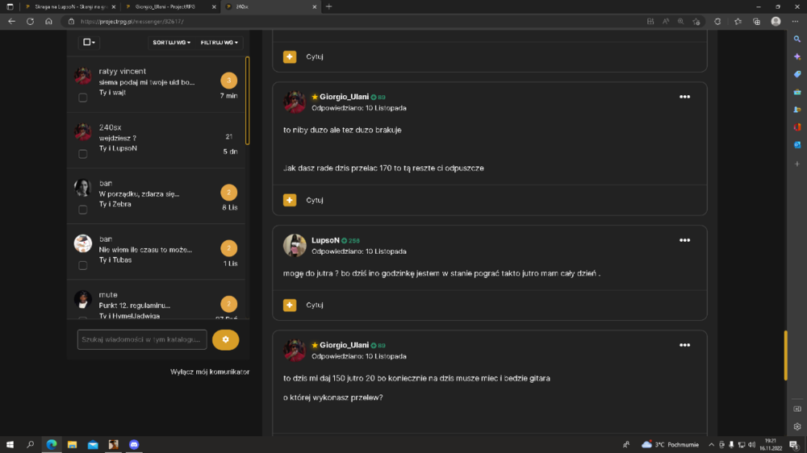807x453 pixels.
Task: Go back in the browser
Action: coord(11,22)
